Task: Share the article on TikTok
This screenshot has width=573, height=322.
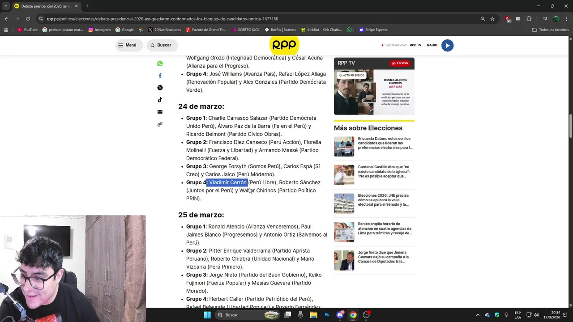Action: (x=160, y=100)
